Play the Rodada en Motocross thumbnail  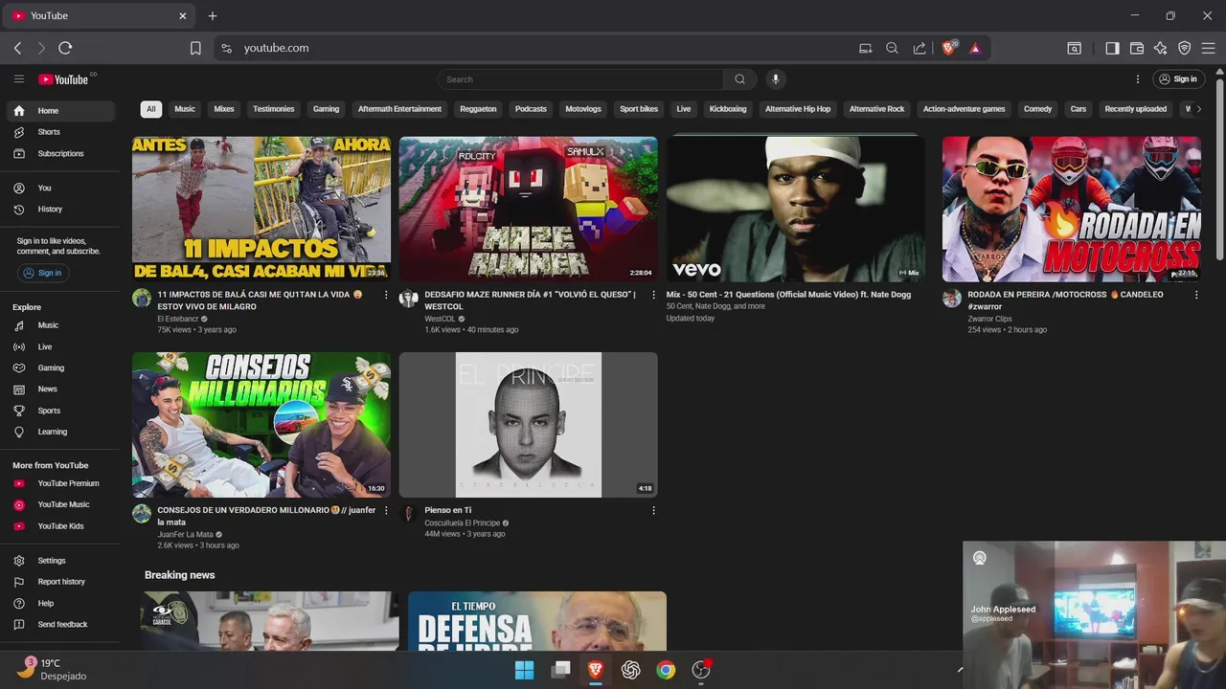click(1071, 209)
